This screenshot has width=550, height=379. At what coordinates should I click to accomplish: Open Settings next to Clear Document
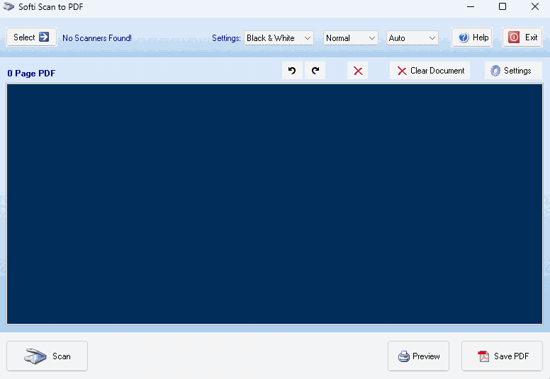(513, 71)
